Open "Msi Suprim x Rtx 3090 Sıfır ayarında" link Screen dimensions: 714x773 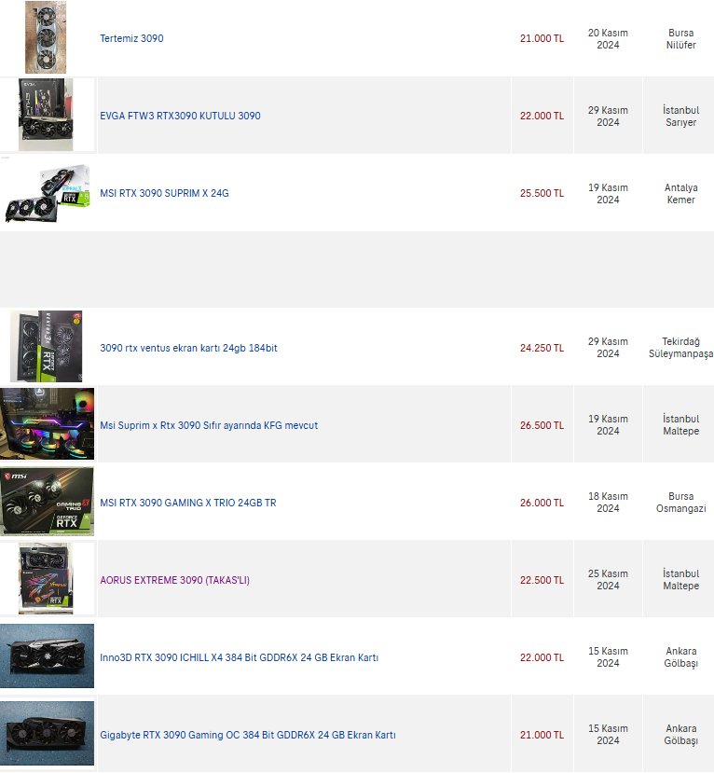209,425
